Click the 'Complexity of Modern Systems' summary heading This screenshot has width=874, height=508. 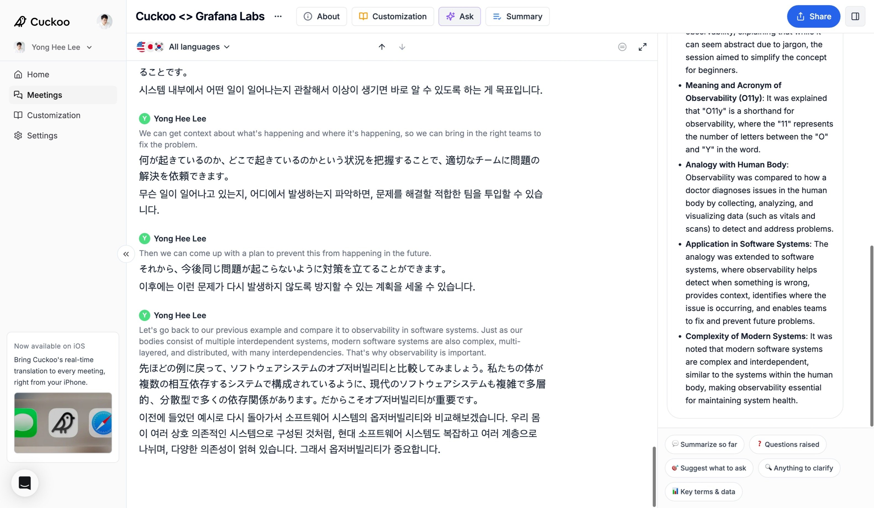[745, 336]
